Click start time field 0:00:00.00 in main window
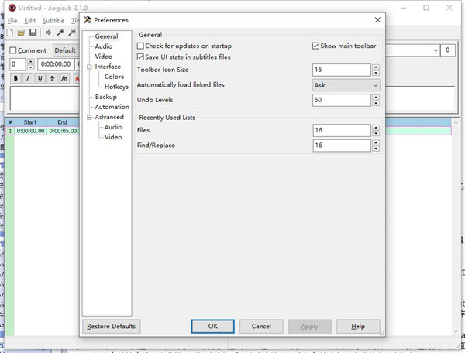 [x=56, y=64]
